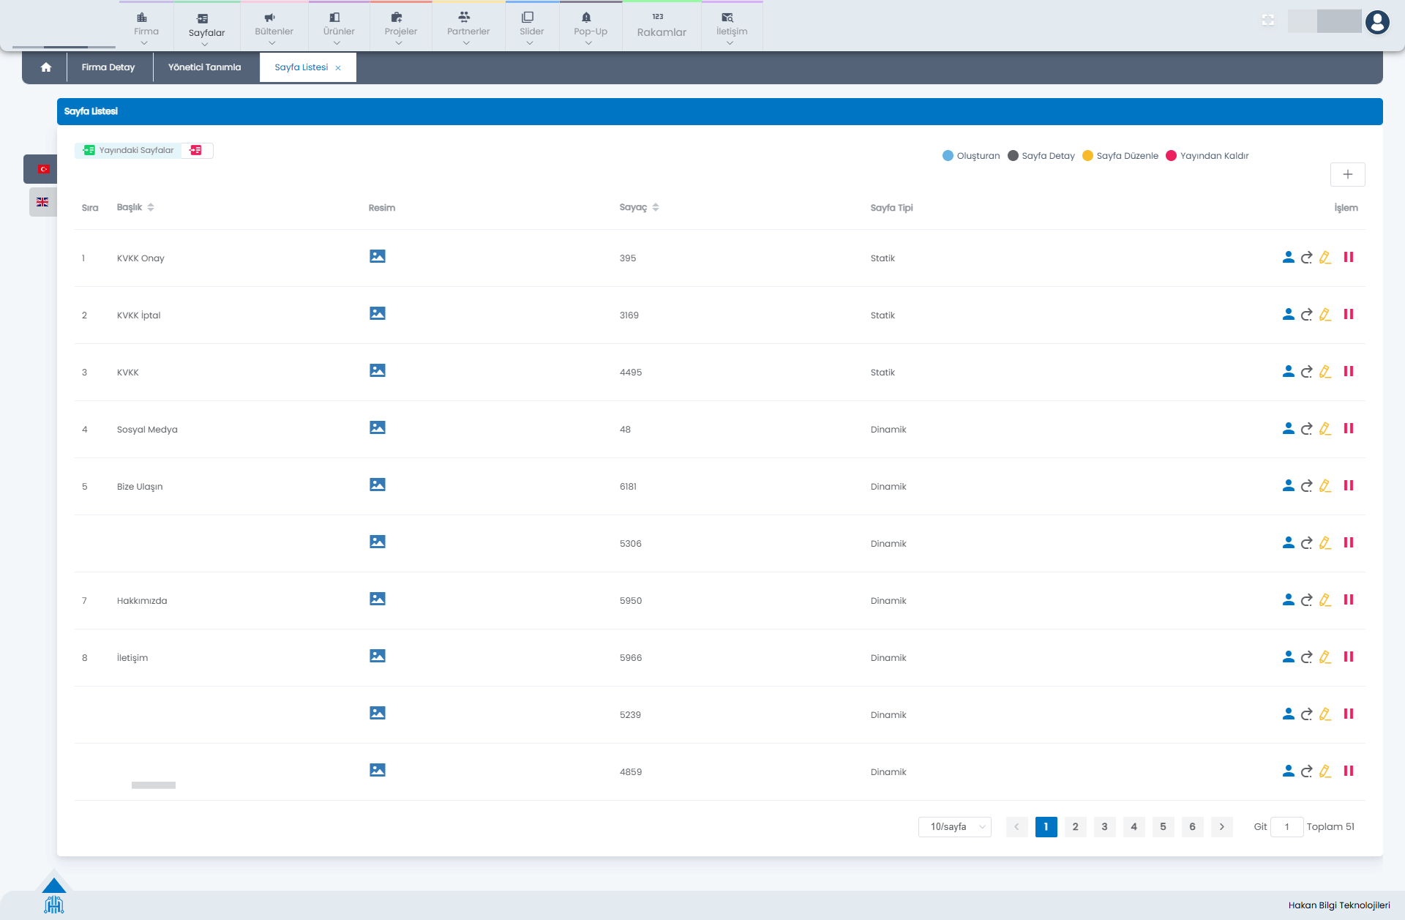
Task: Unpublish the Bize Ulaşın page via the pause icon
Action: [1349, 485]
